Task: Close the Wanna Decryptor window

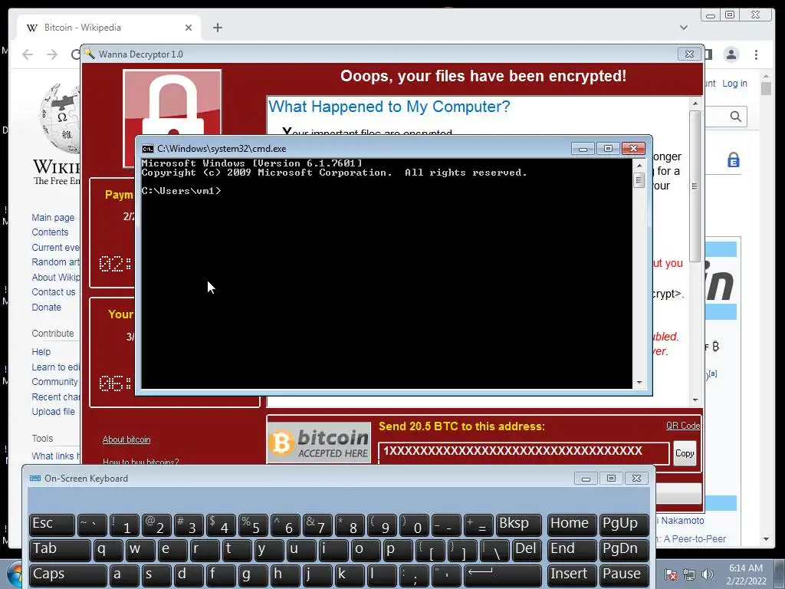Action: (x=689, y=54)
